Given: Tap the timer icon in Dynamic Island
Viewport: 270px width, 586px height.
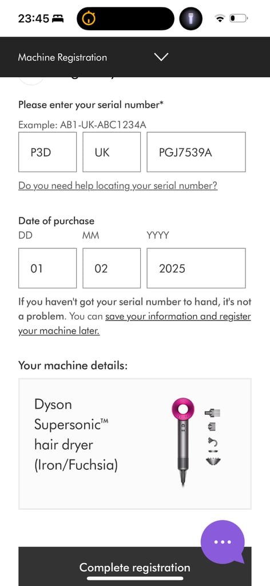Looking at the screenshot, I should pos(89,18).
